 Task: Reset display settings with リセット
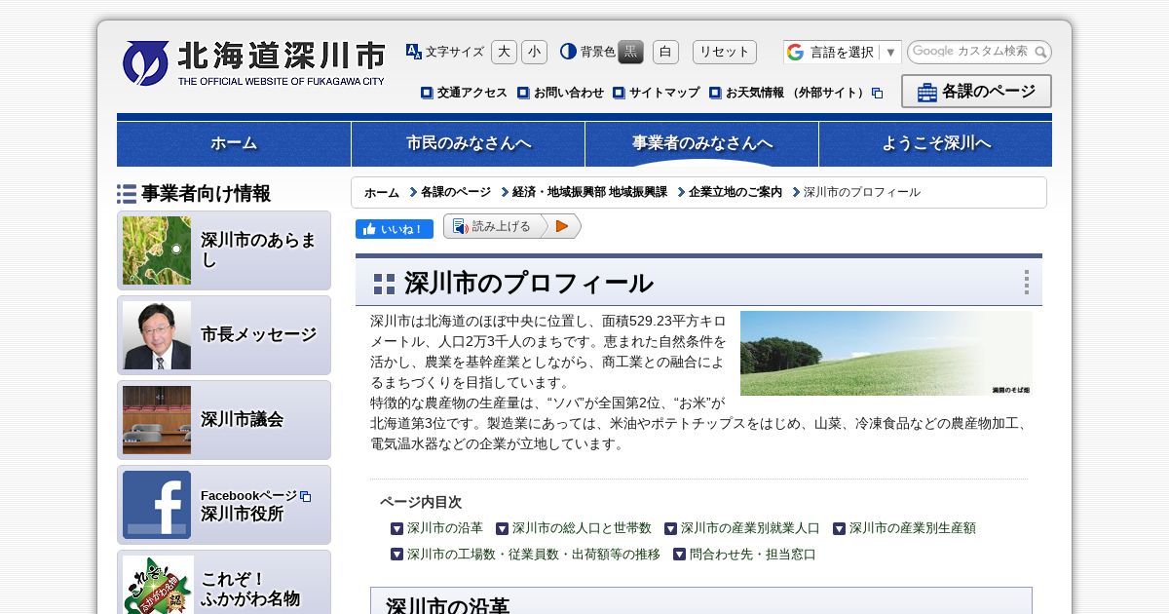click(725, 52)
